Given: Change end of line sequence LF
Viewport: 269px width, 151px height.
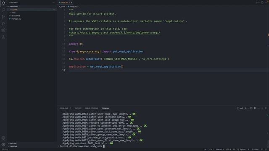Looking at the screenshot, I should (x=234, y=149).
